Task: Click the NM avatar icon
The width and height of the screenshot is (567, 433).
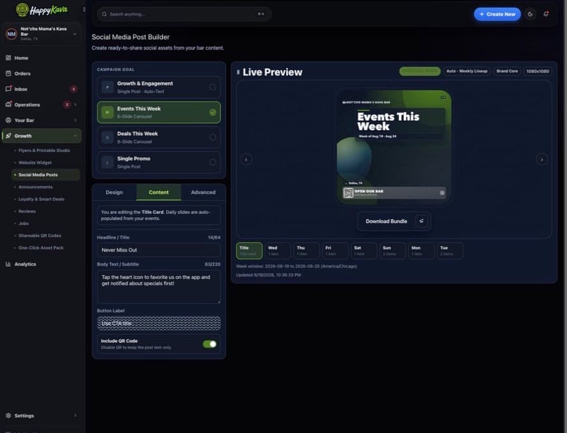Action: click(11, 34)
